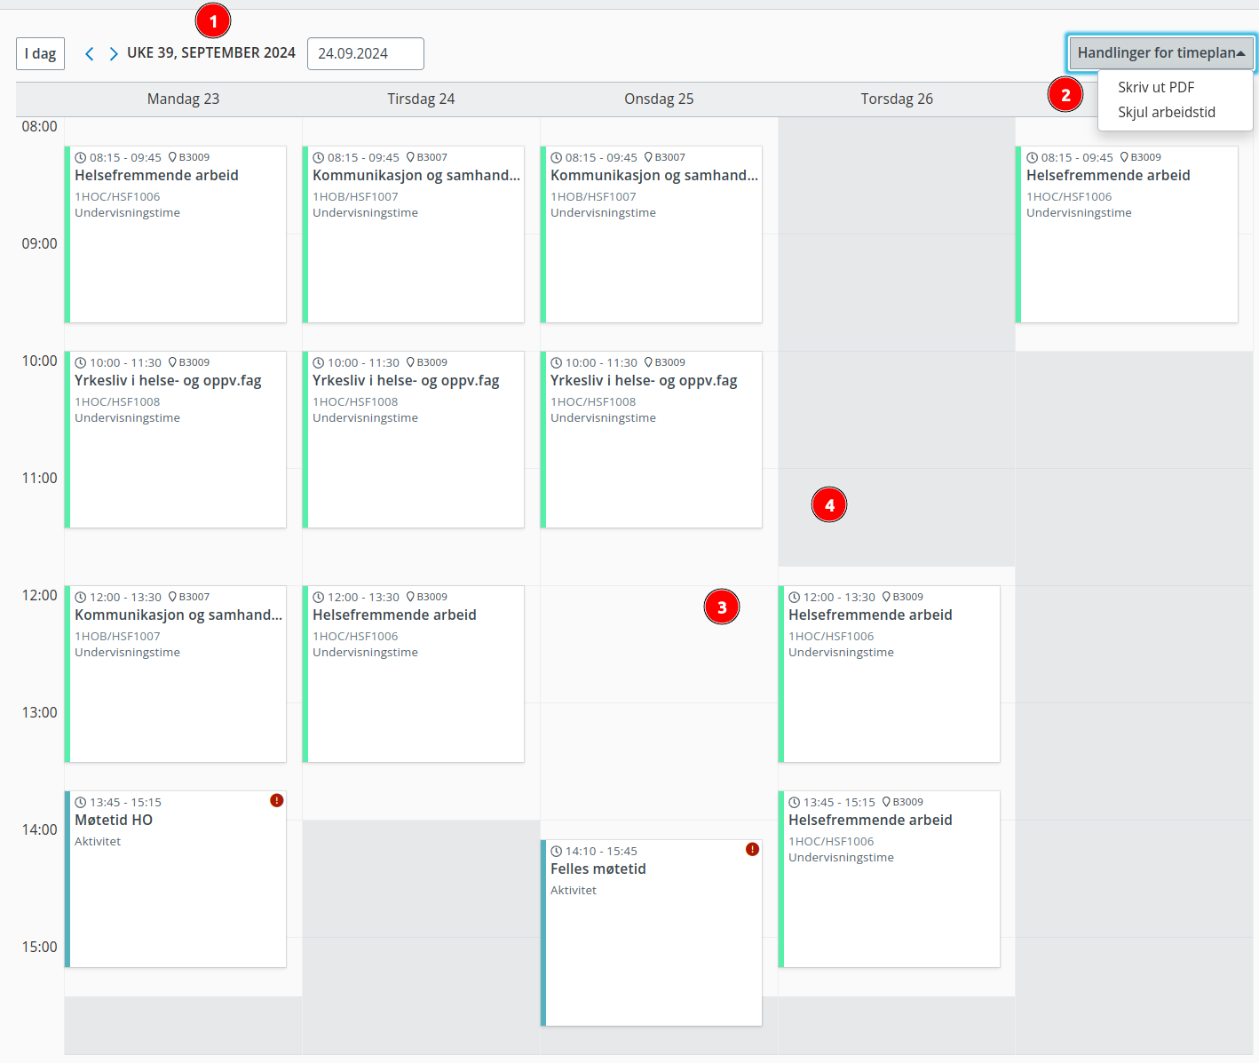Click 12:00 time label

click(x=39, y=596)
